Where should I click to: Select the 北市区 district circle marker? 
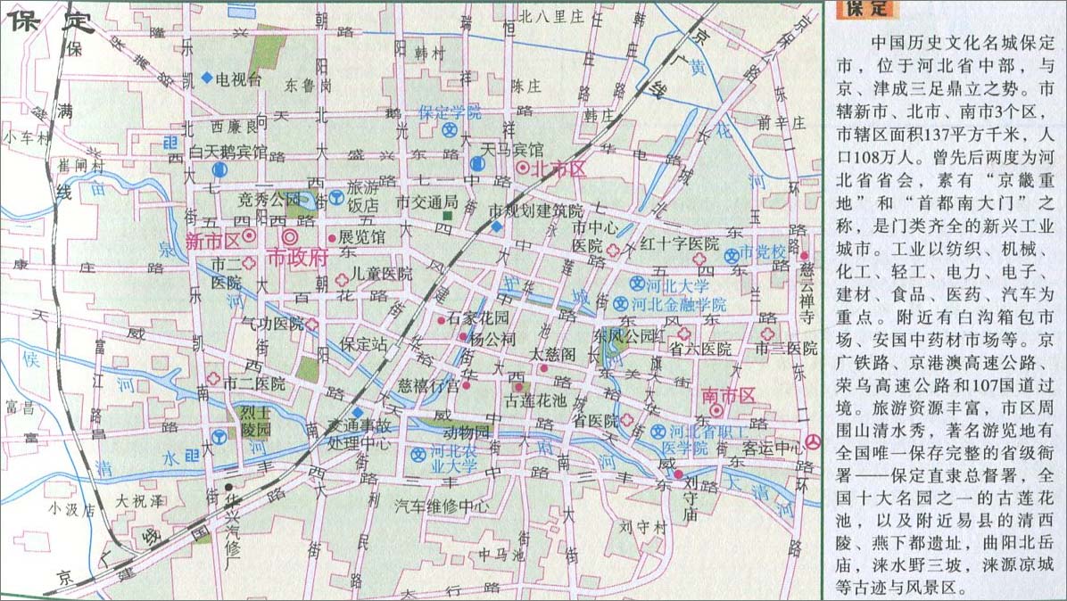522,168
